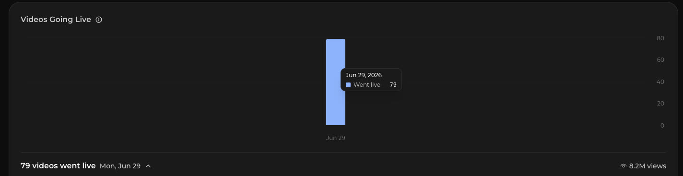This screenshot has width=683, height=176.
Task: Click the blue Jun 29 bar in the chart
Action: click(335, 82)
